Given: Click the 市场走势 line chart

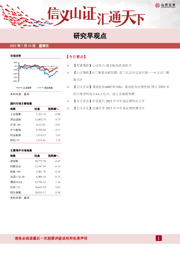Looking at the screenshot, I should tap(36, 71).
